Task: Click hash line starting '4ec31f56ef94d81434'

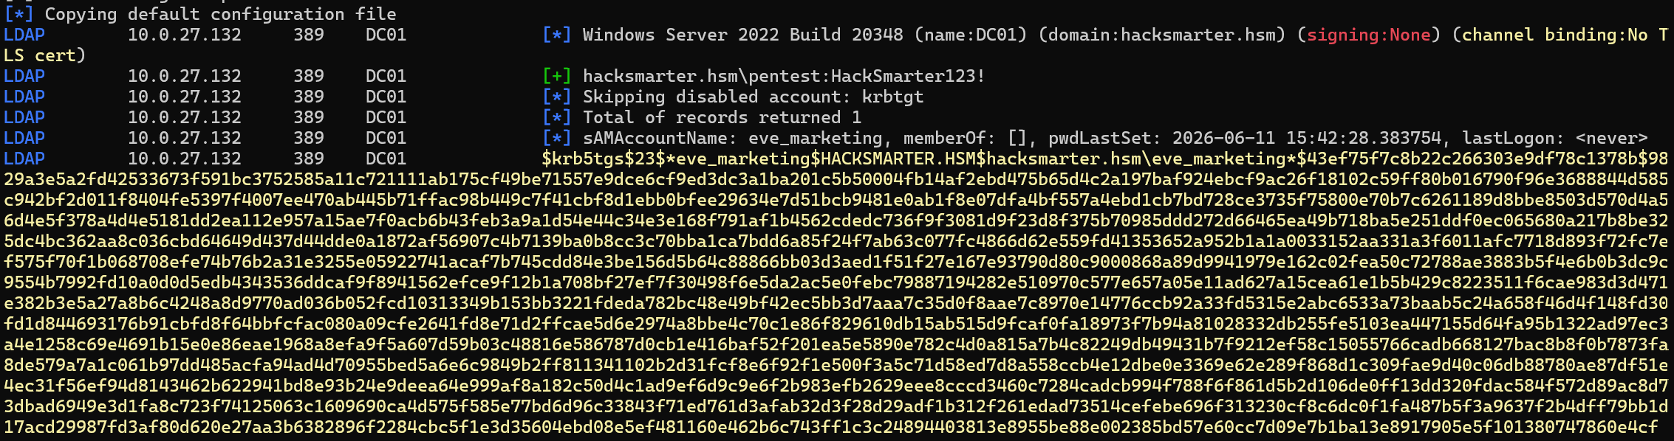Action: click(x=836, y=386)
